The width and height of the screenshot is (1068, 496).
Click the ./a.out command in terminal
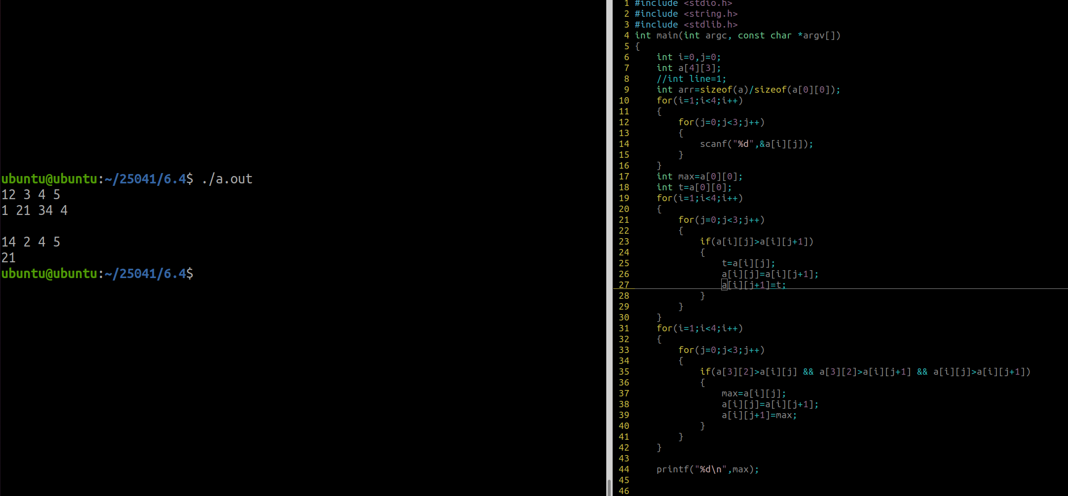click(227, 179)
